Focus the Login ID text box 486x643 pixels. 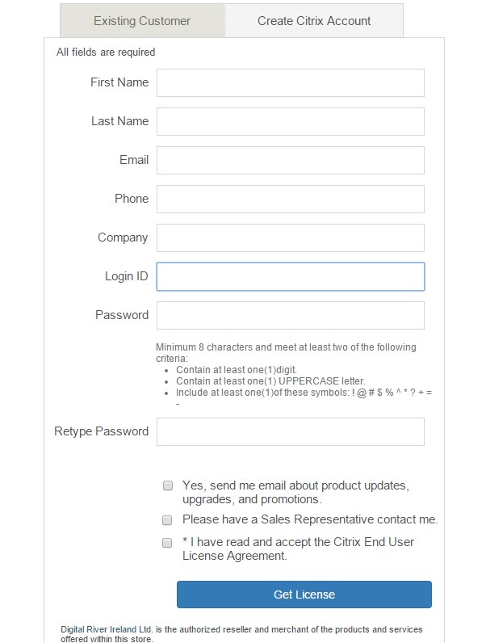(290, 276)
